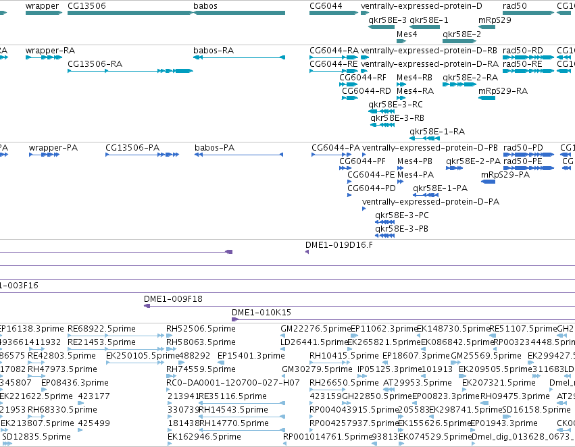Click the CG13506 gene bar

(130, 13)
